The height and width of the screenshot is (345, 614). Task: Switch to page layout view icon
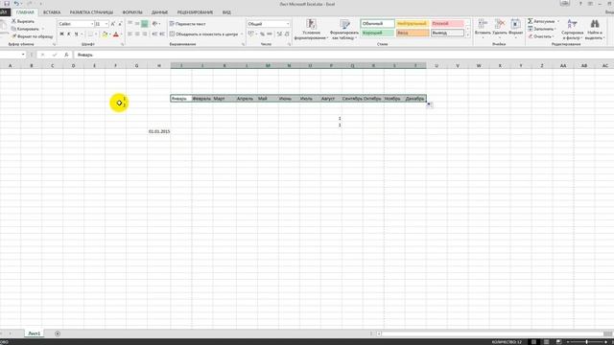546,342
